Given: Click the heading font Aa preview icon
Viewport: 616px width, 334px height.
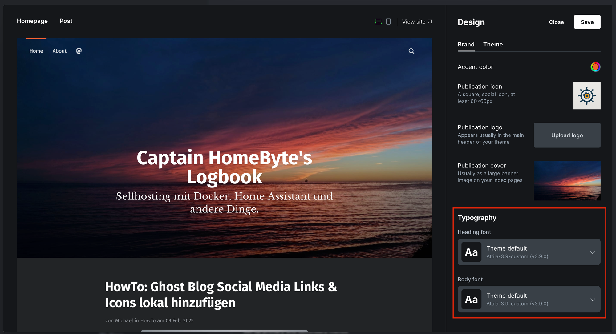Looking at the screenshot, I should click(x=471, y=252).
